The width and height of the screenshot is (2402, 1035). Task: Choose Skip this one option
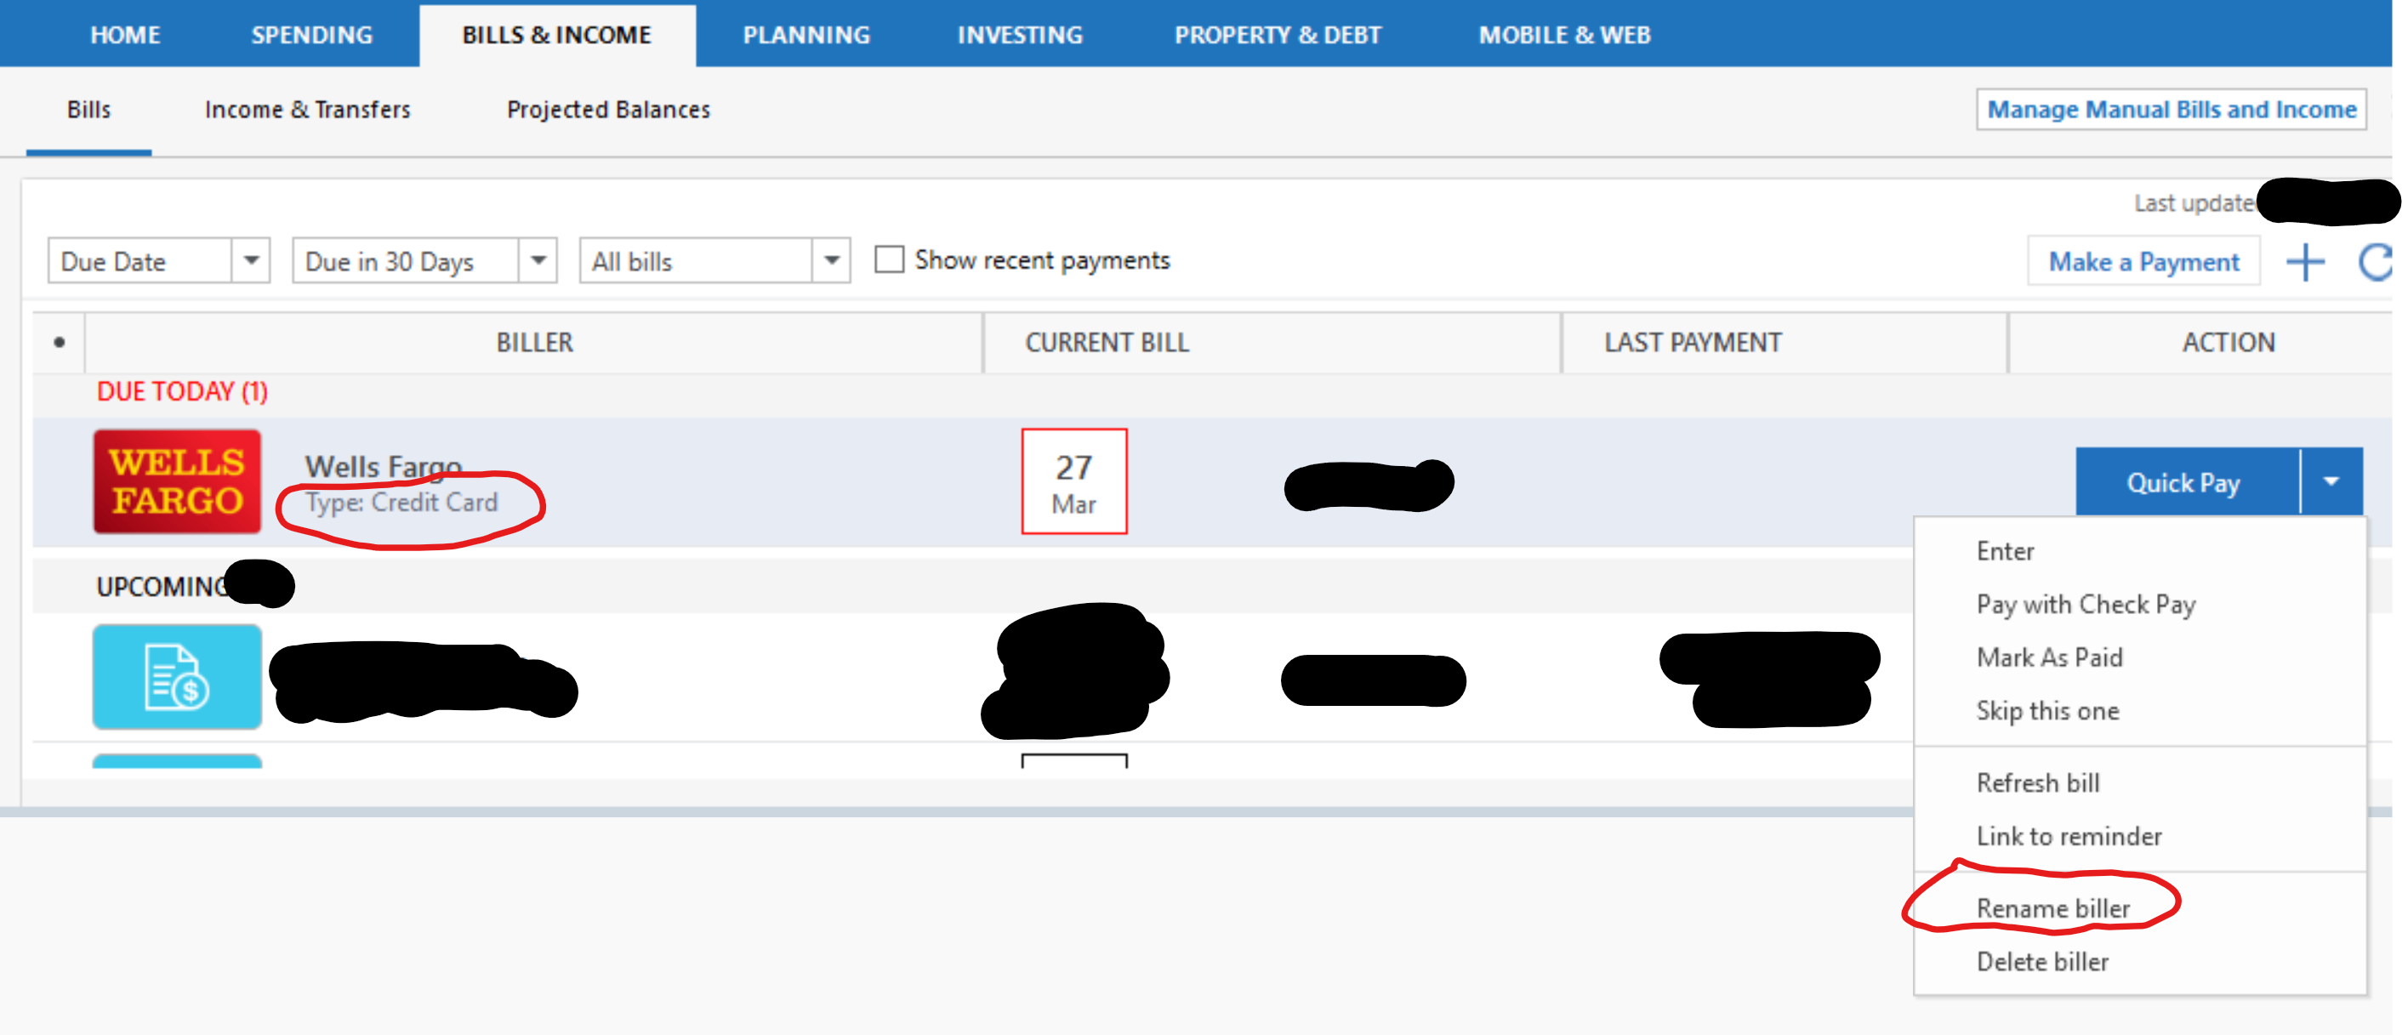click(2046, 710)
